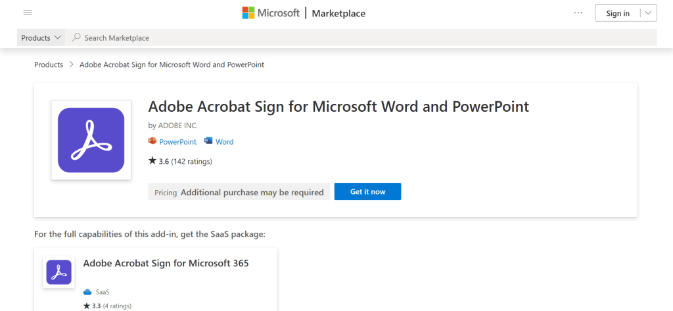Click the Marketplace header link
The image size is (673, 311).
(x=338, y=13)
